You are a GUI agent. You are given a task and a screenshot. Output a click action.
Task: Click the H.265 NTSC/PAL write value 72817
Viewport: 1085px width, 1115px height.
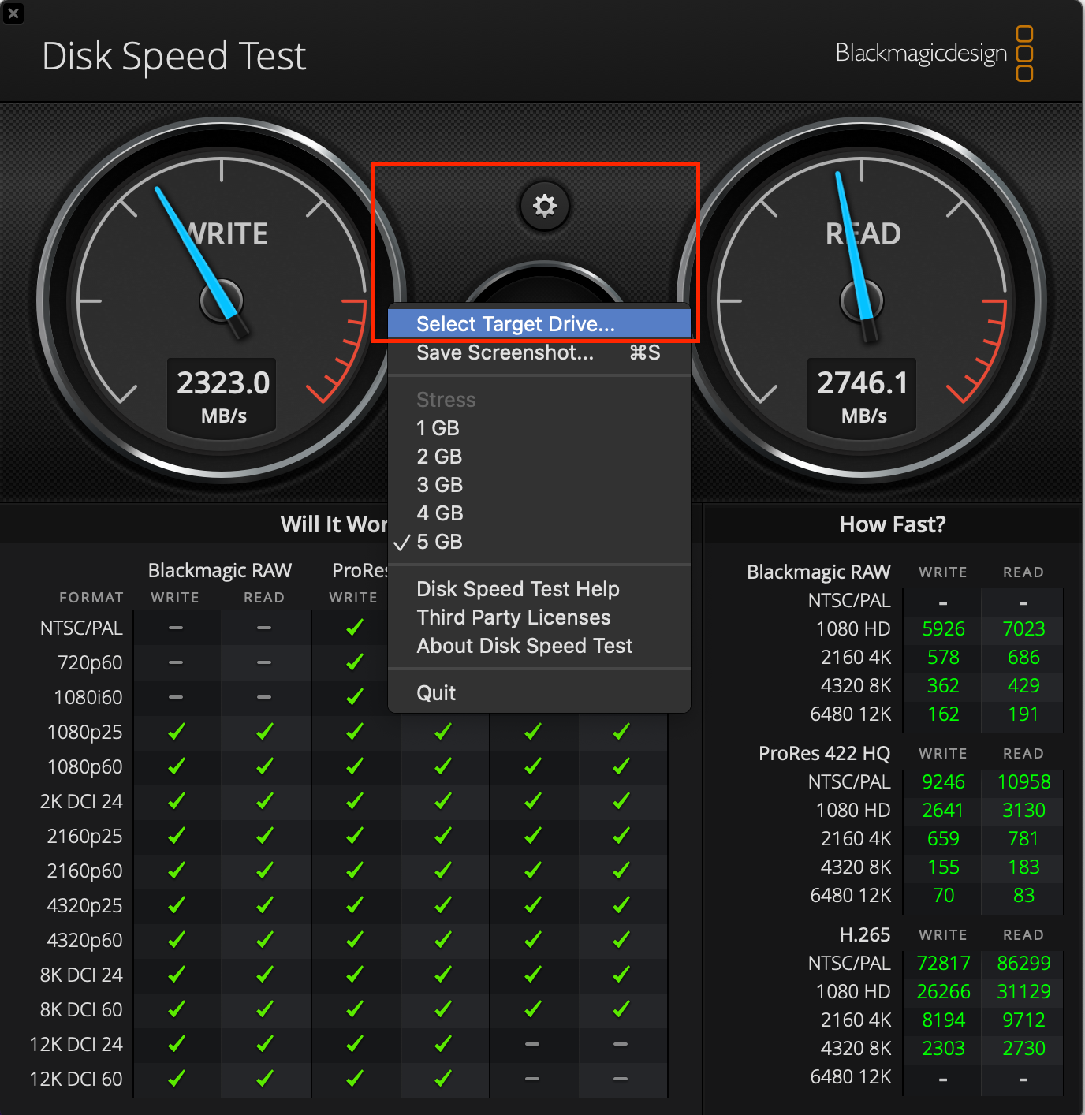click(x=943, y=964)
